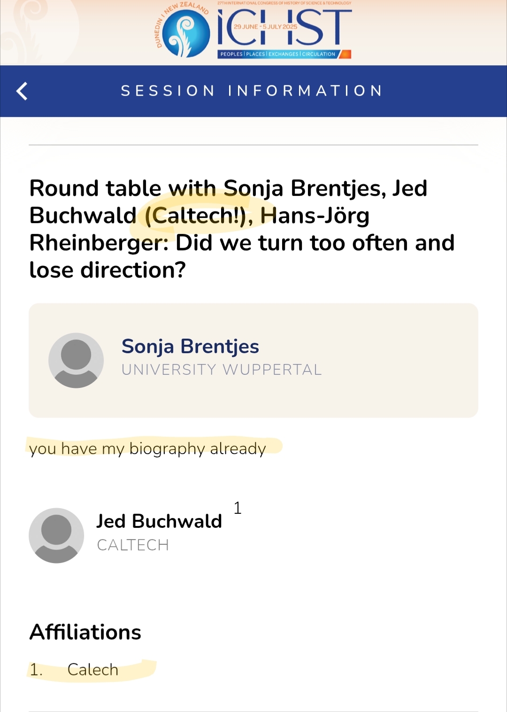Open Jed Buchwald speaker name
The height and width of the screenshot is (712, 507).
click(159, 521)
